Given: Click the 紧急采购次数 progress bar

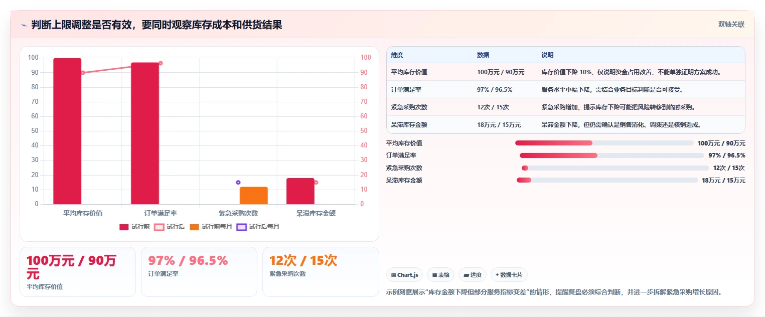Looking at the screenshot, I should tap(615, 168).
